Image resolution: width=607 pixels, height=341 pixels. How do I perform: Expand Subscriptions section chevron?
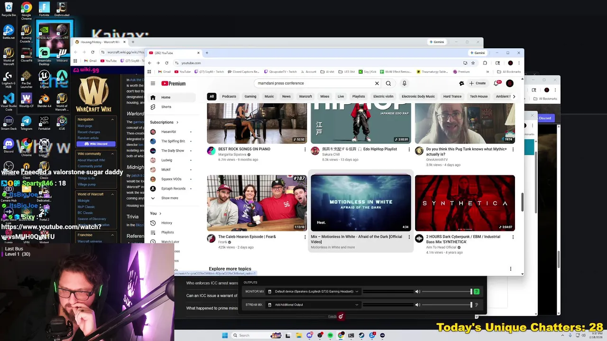(x=177, y=122)
